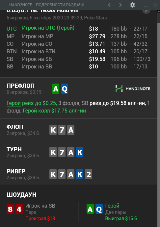Select the Игрок на SB player row
Screen dimensions: 160x227
78,59
